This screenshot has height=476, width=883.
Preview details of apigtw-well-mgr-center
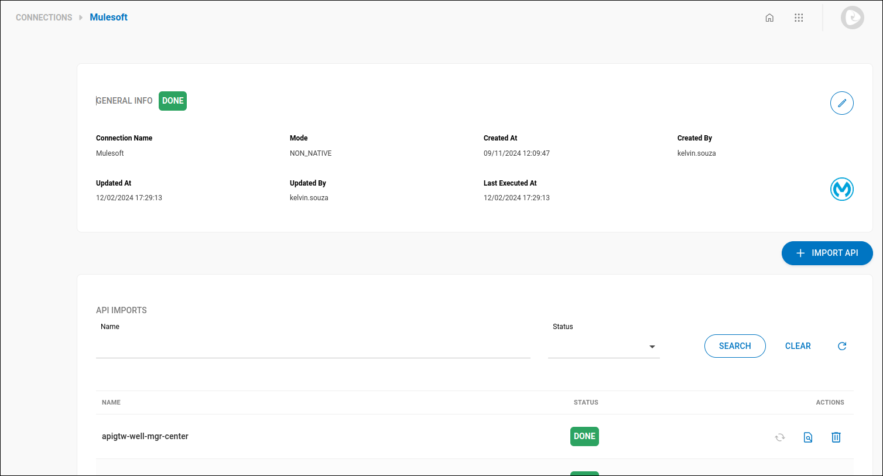tap(807, 437)
